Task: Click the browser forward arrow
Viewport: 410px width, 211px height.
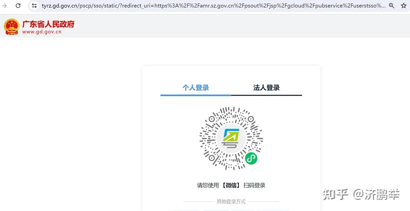Action: (5, 5)
